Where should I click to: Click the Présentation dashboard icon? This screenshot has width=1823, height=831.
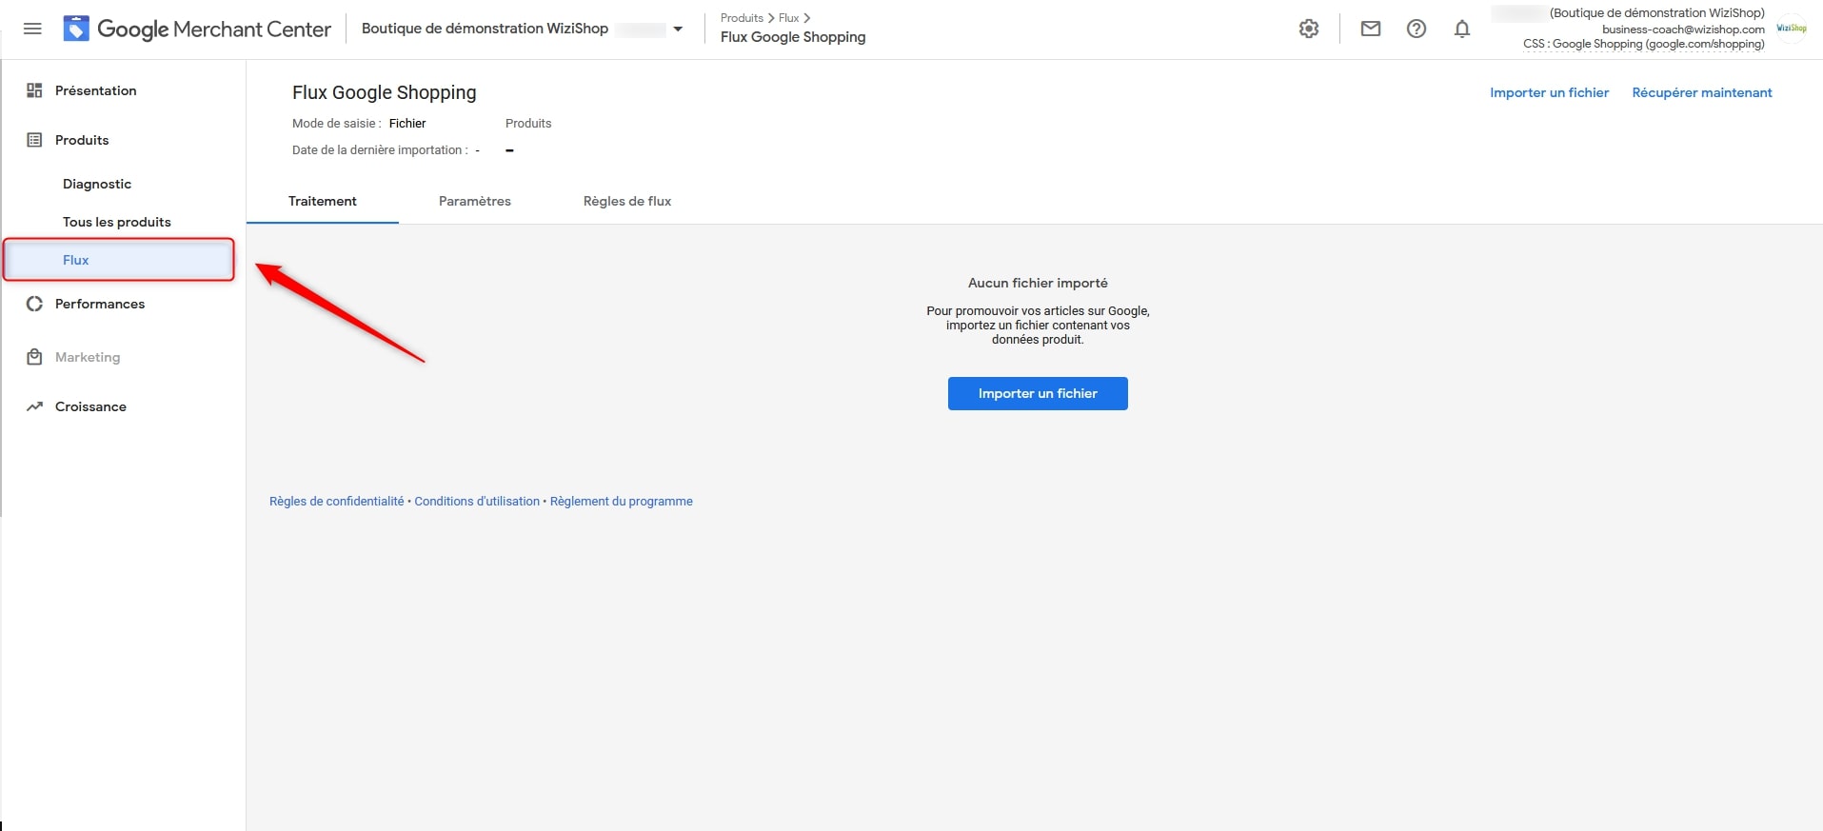coord(34,90)
